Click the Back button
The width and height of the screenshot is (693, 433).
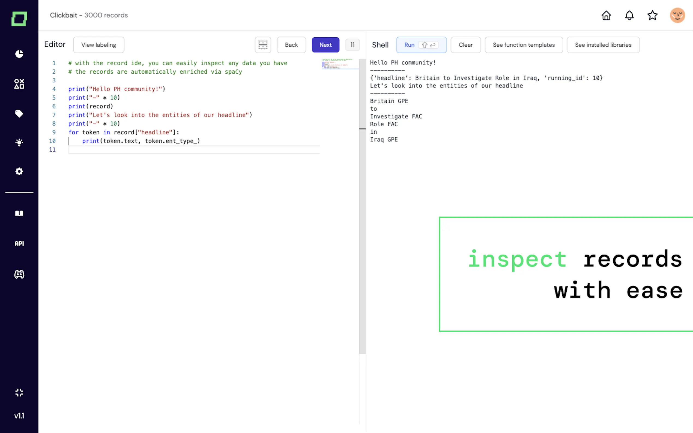coord(291,45)
